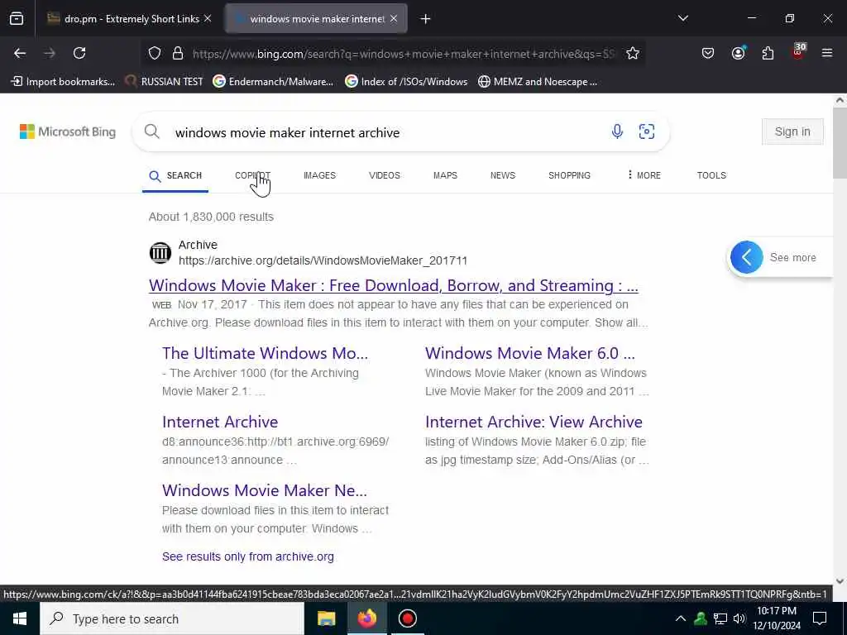847x635 pixels.
Task: Open Firefox View icon in tab strip
Action: [17, 19]
